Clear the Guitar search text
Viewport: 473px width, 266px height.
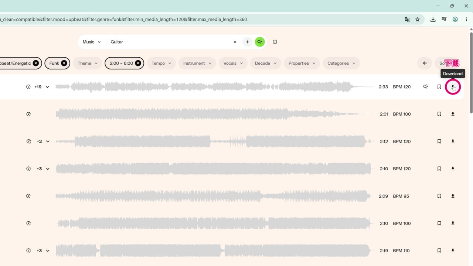pos(235,42)
